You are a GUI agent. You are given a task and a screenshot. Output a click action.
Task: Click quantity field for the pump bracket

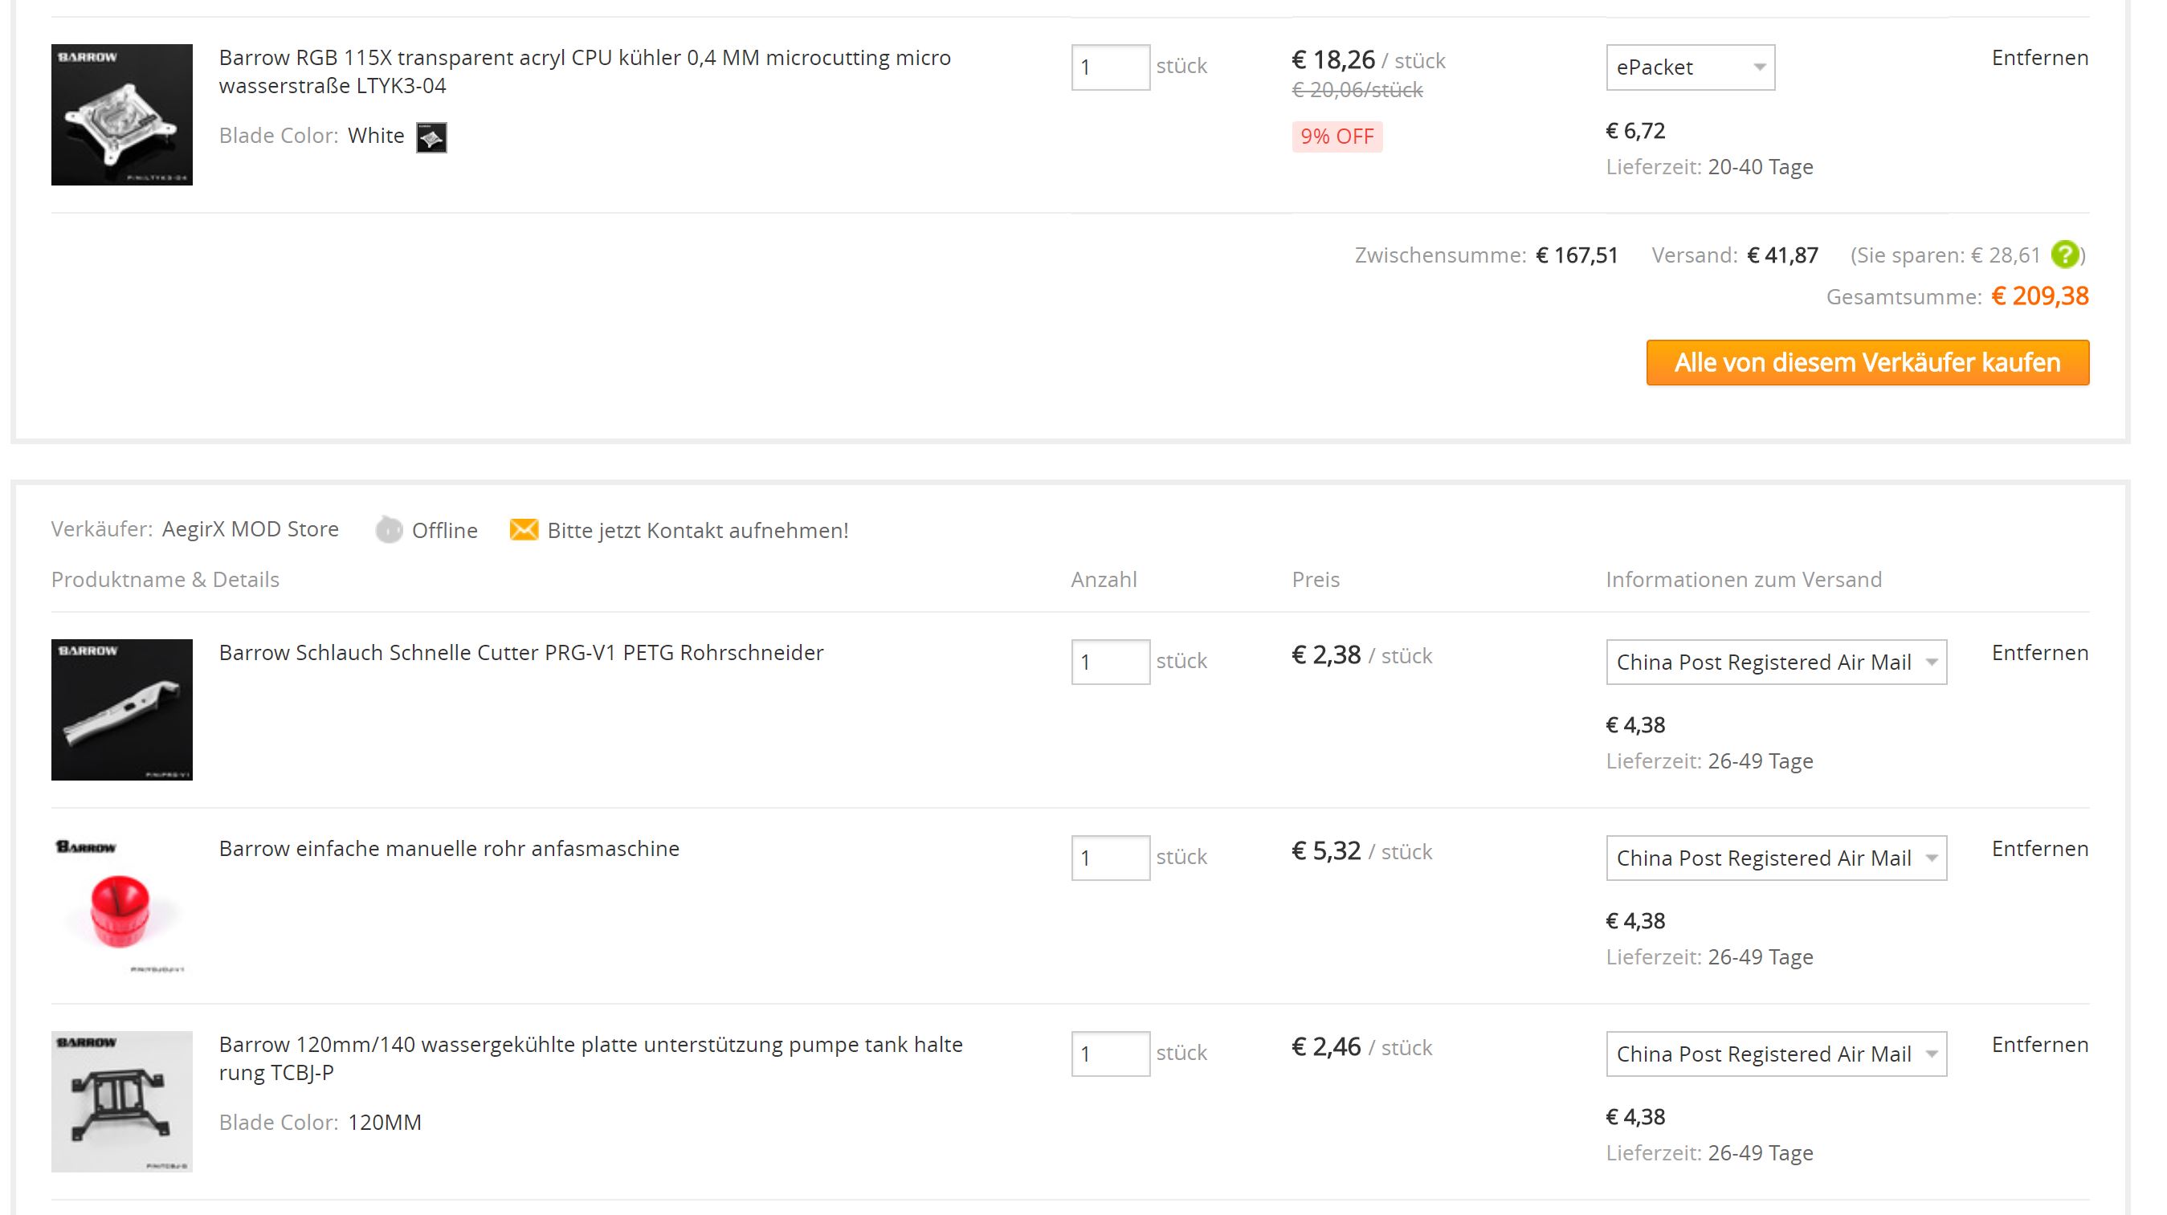tap(1109, 1054)
